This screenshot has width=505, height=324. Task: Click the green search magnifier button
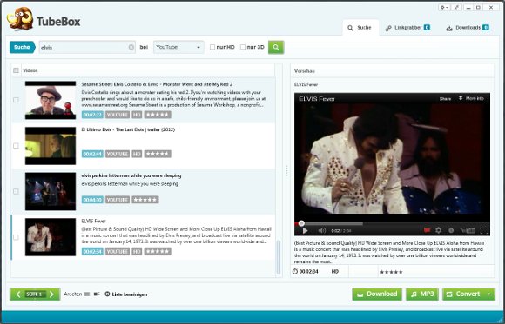click(x=276, y=47)
